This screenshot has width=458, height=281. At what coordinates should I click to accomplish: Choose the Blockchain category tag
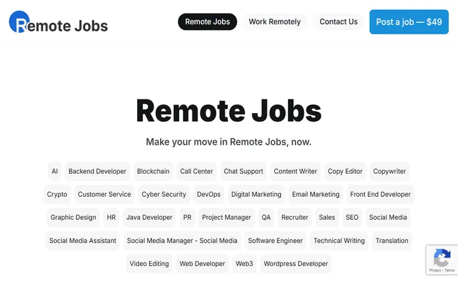point(153,171)
